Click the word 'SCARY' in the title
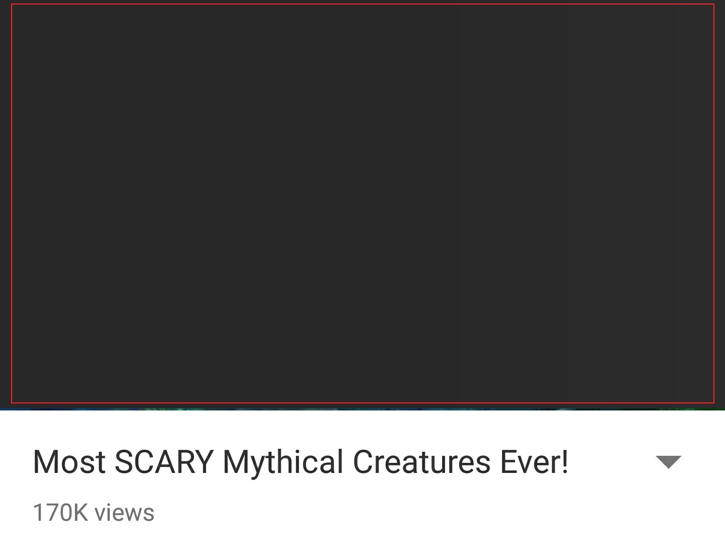 click(x=164, y=462)
